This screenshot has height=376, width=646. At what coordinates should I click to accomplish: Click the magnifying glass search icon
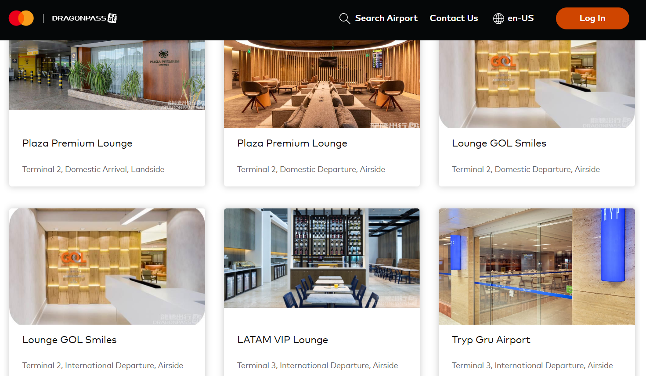tap(345, 18)
